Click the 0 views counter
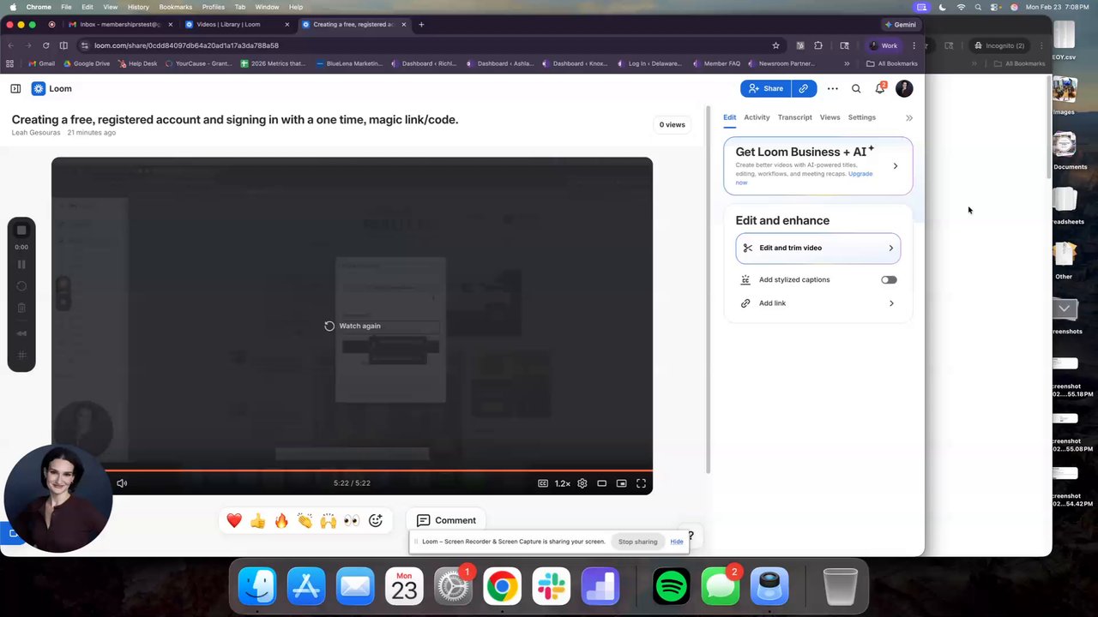1098x617 pixels. coord(673,124)
